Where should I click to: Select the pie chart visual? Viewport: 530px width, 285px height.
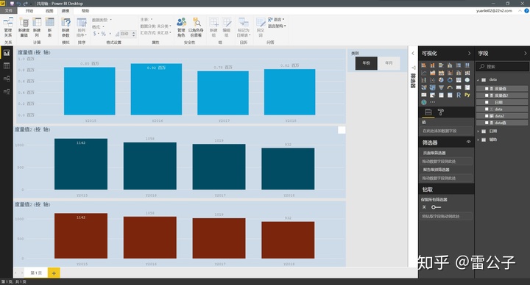pyautogui.click(x=441, y=80)
